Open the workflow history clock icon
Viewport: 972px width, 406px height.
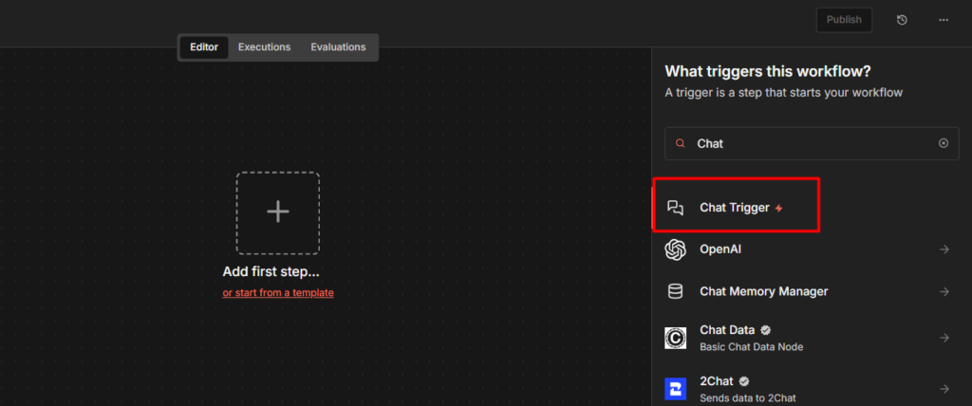tap(902, 20)
